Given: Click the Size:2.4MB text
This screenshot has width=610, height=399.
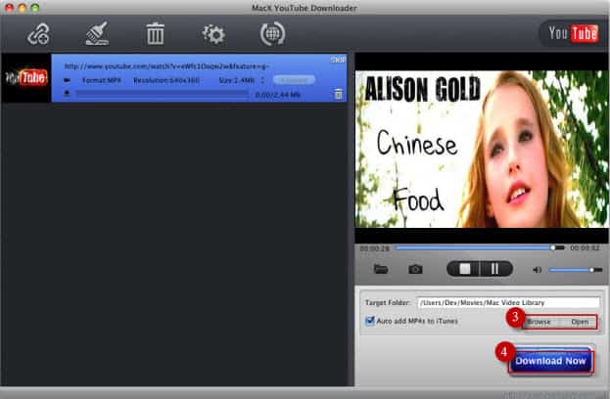Looking at the screenshot, I should [236, 80].
